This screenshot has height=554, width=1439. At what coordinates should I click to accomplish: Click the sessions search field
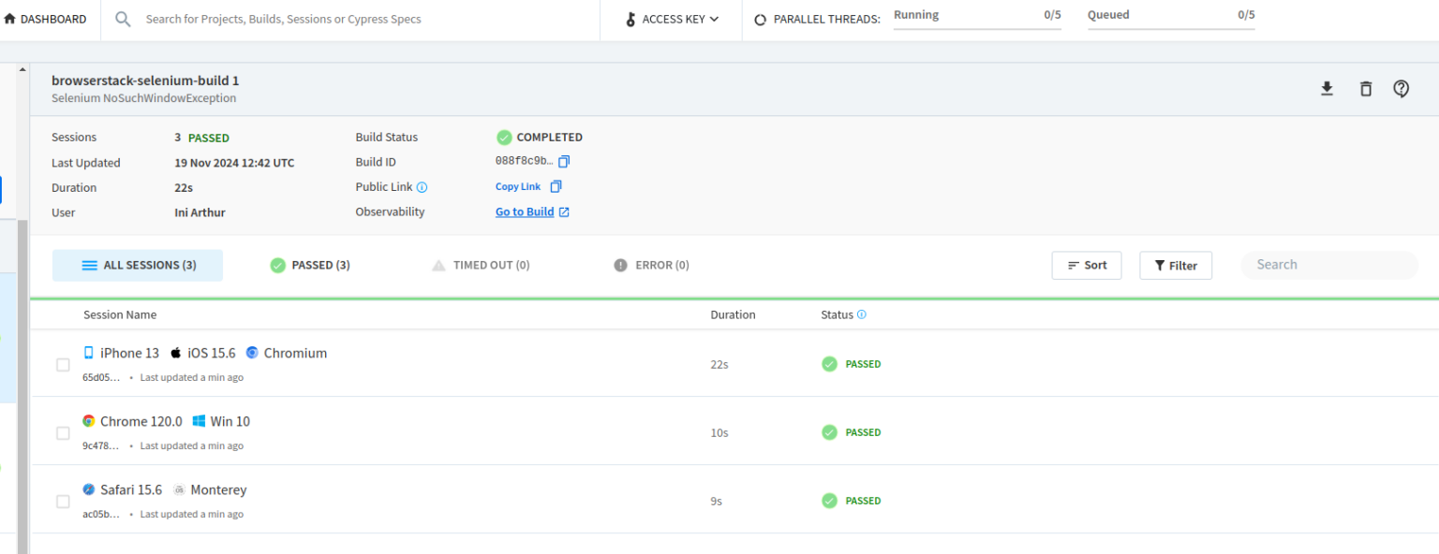point(1328,265)
